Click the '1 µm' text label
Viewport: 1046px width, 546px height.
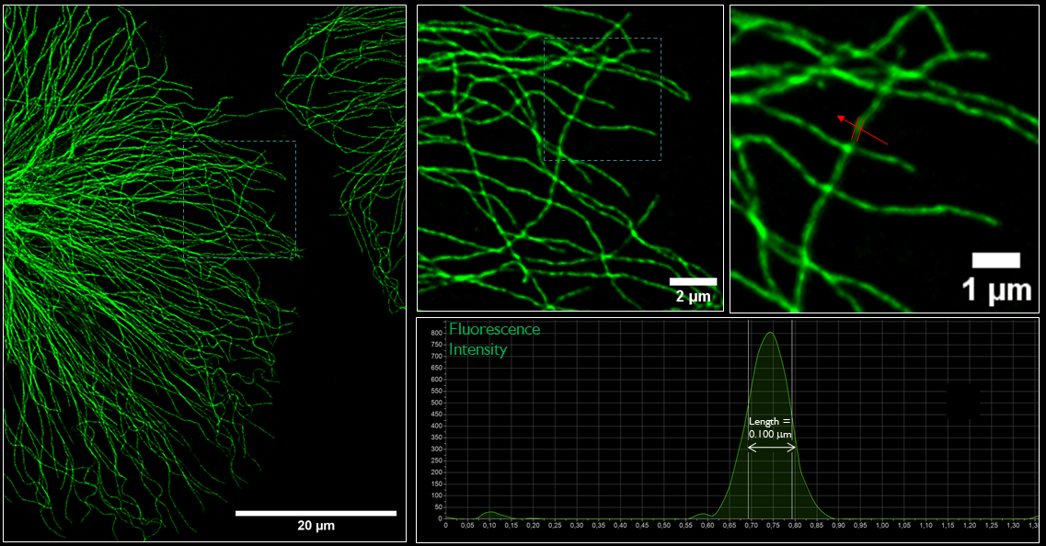click(x=996, y=290)
